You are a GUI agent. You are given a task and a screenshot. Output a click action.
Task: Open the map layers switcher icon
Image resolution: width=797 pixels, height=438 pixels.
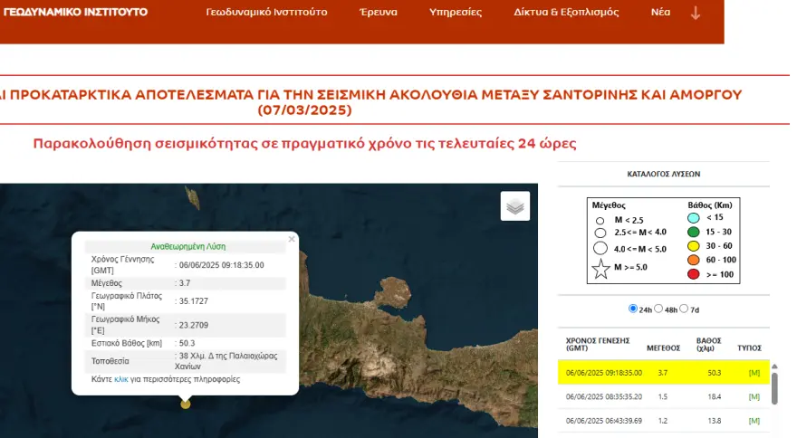[514, 206]
